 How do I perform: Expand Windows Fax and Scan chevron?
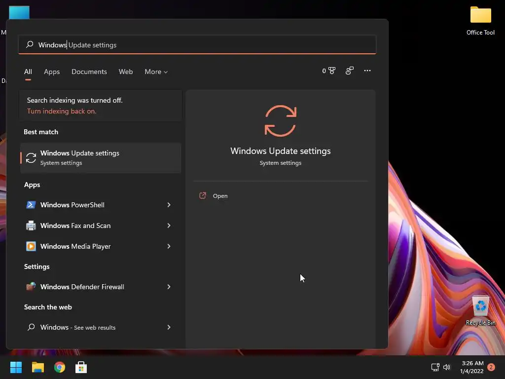pyautogui.click(x=169, y=226)
